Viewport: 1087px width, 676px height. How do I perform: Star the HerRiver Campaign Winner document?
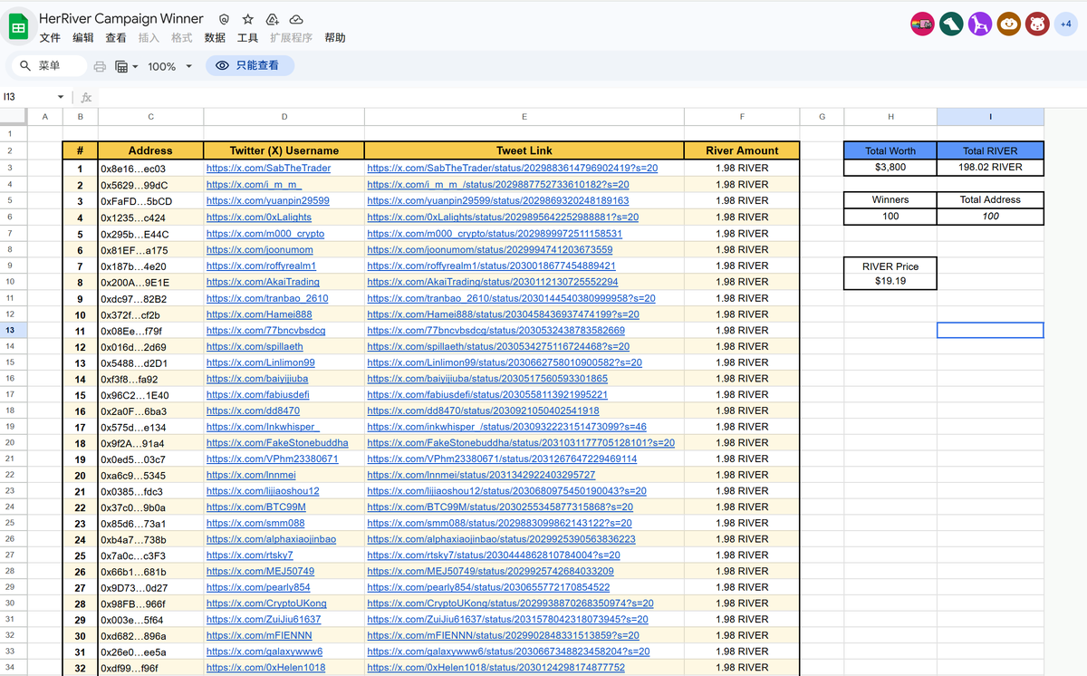tap(247, 19)
